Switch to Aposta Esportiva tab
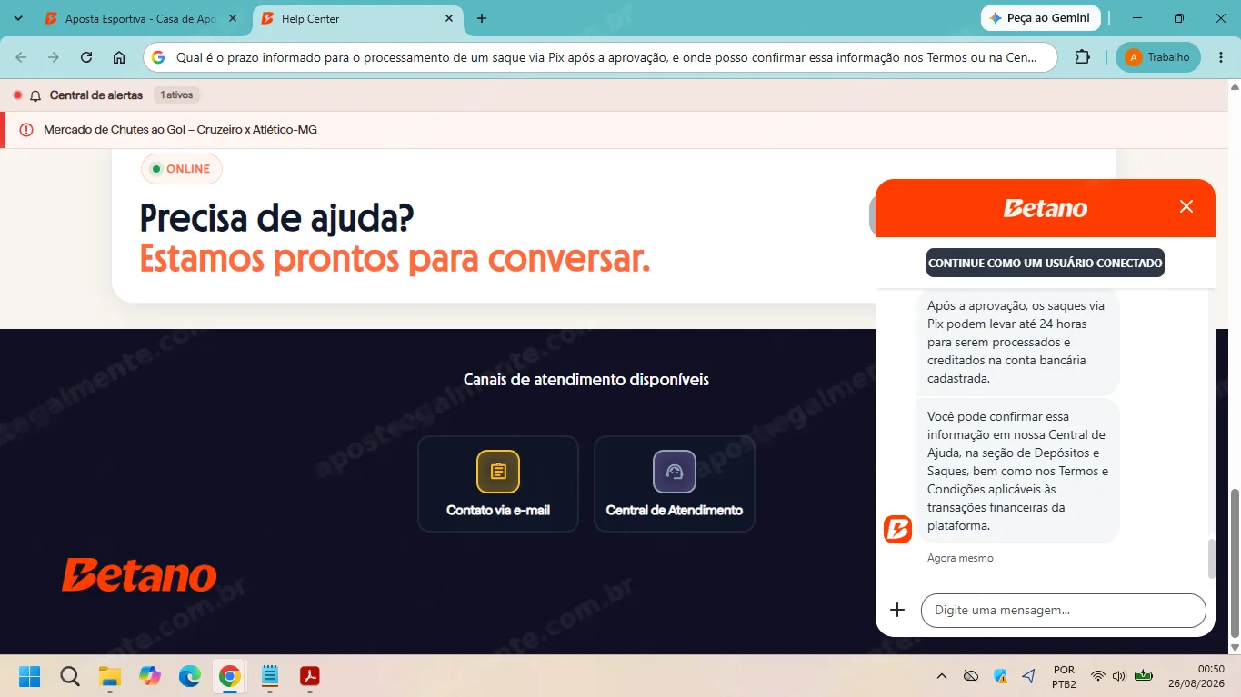This screenshot has height=697, width=1241. 141,18
